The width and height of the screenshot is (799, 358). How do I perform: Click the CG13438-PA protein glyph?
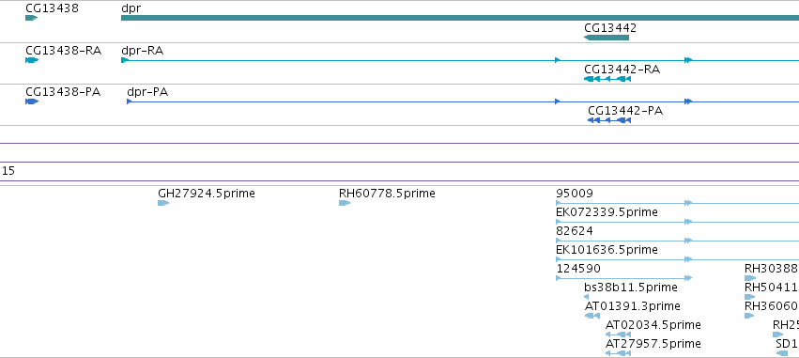tap(32, 101)
